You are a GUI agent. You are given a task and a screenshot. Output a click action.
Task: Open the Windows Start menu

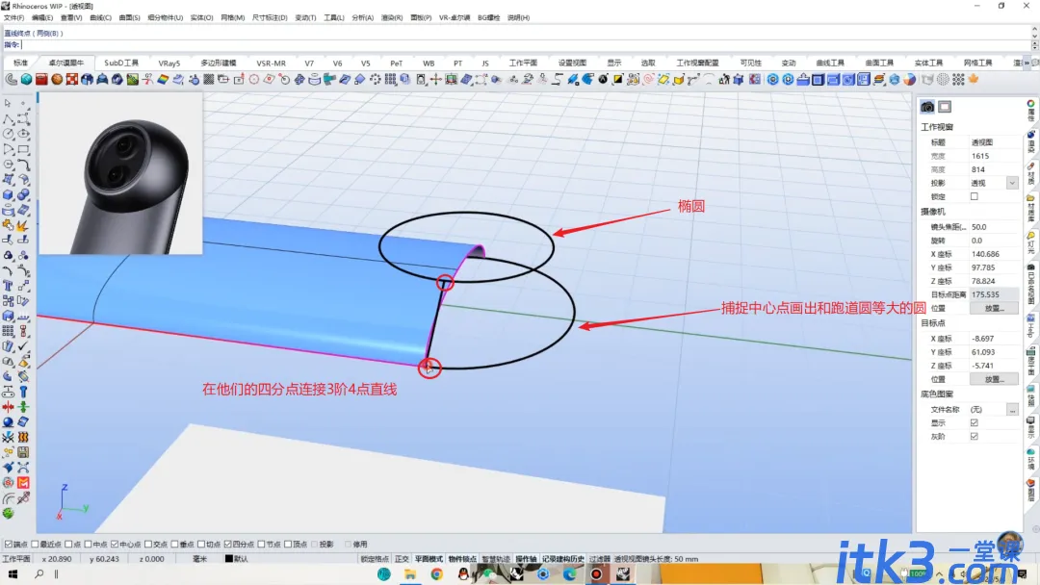[x=13, y=573]
